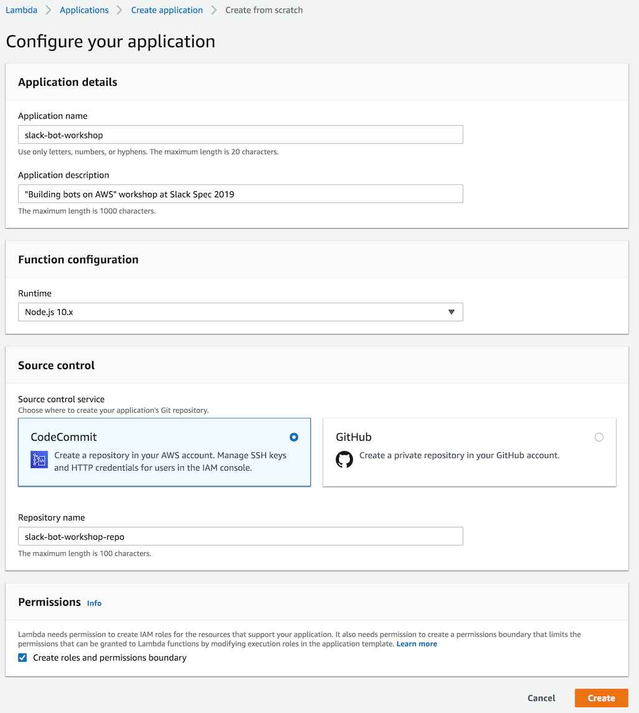639x713 pixels.
Task: Open the Permissions Info link
Action: 94,603
